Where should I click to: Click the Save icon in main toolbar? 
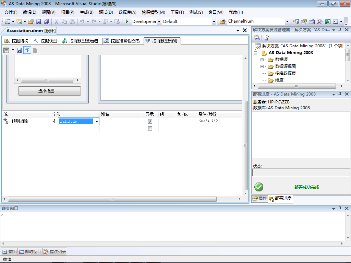pos(39,22)
